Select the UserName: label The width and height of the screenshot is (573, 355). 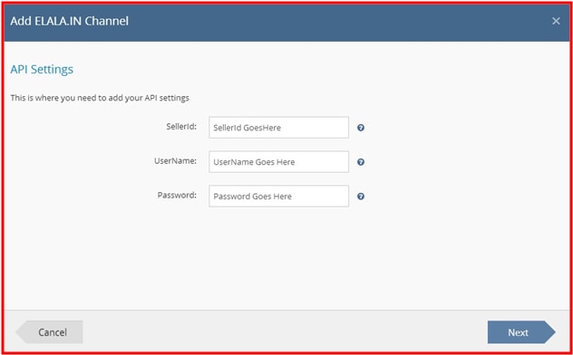pyautogui.click(x=175, y=160)
